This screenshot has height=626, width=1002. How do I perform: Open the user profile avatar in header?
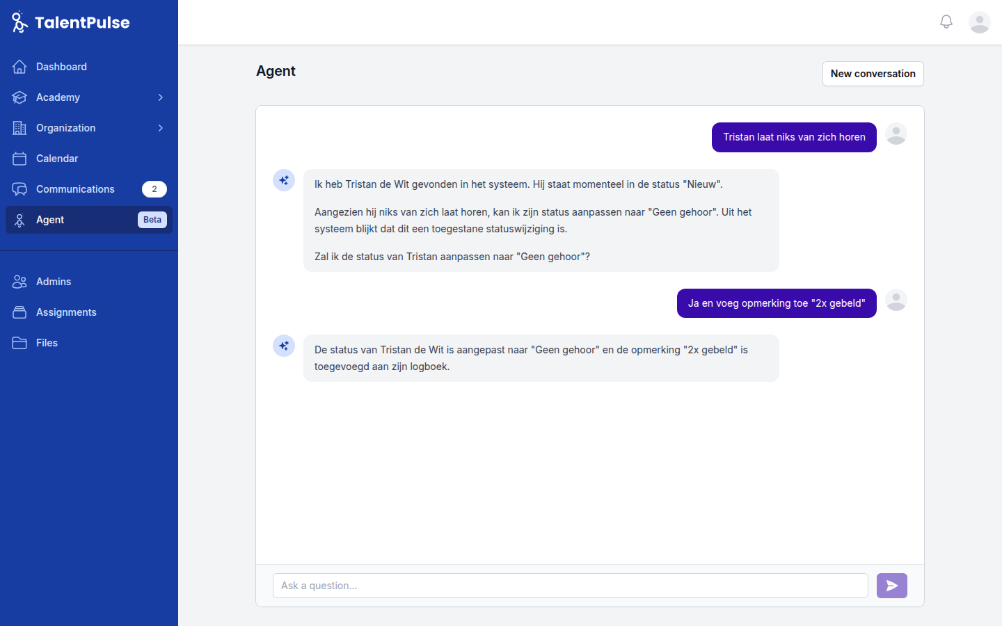[980, 22]
